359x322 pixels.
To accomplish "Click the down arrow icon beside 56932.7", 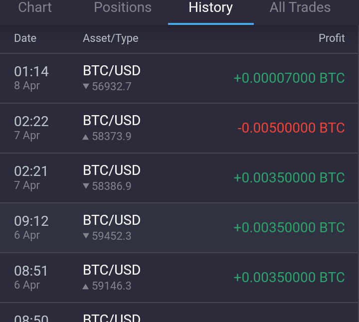I will click(86, 86).
